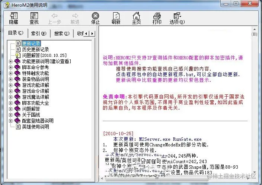Click book icon of 问题解答 folder

(17, 109)
